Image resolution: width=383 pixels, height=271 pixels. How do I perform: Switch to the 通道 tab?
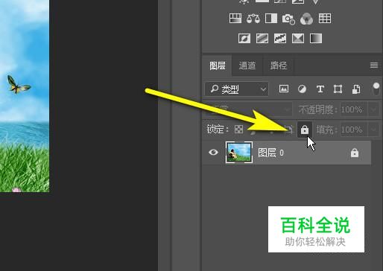(x=247, y=66)
